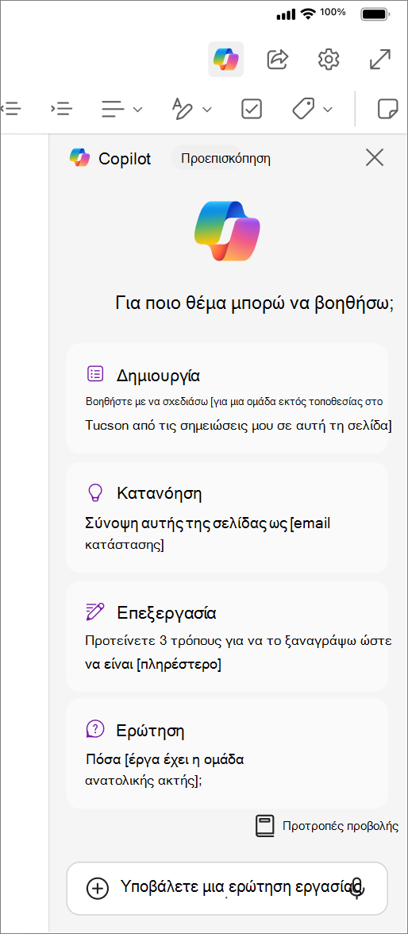Select the battery indicator in status bar
Image resolution: width=408 pixels, height=934 pixels.
[375, 14]
